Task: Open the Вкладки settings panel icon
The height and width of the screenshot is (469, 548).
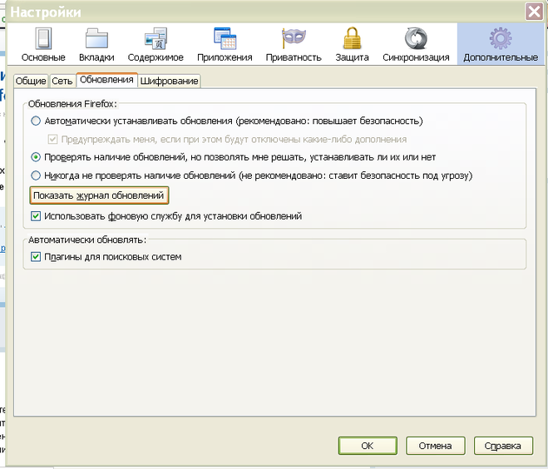Action: [96, 44]
